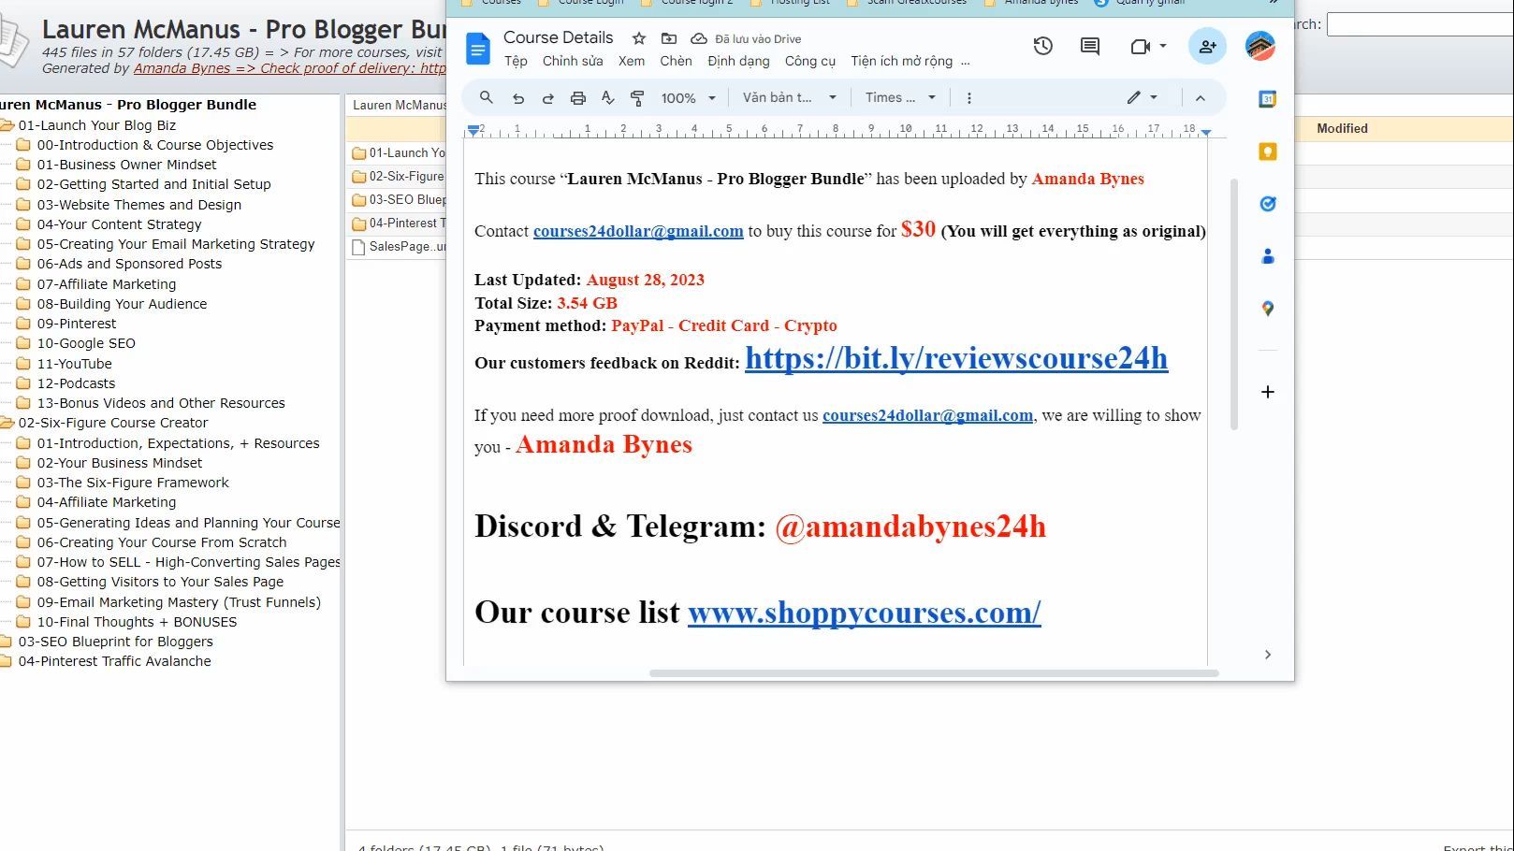Click the document vertical scrollbar
The height and width of the screenshot is (851, 1514).
pos(1234,304)
